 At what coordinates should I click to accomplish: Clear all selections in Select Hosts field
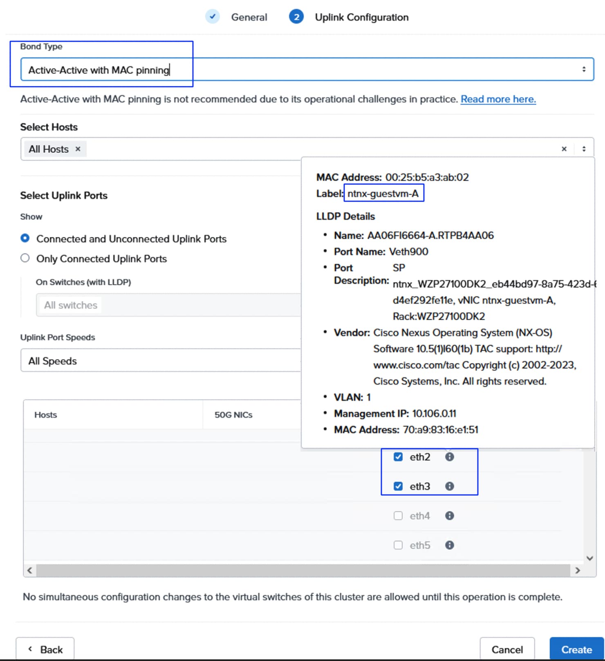click(x=564, y=149)
